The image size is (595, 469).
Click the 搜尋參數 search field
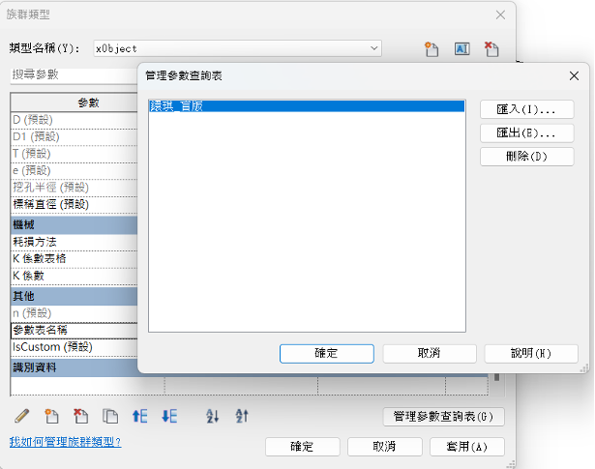[73, 74]
